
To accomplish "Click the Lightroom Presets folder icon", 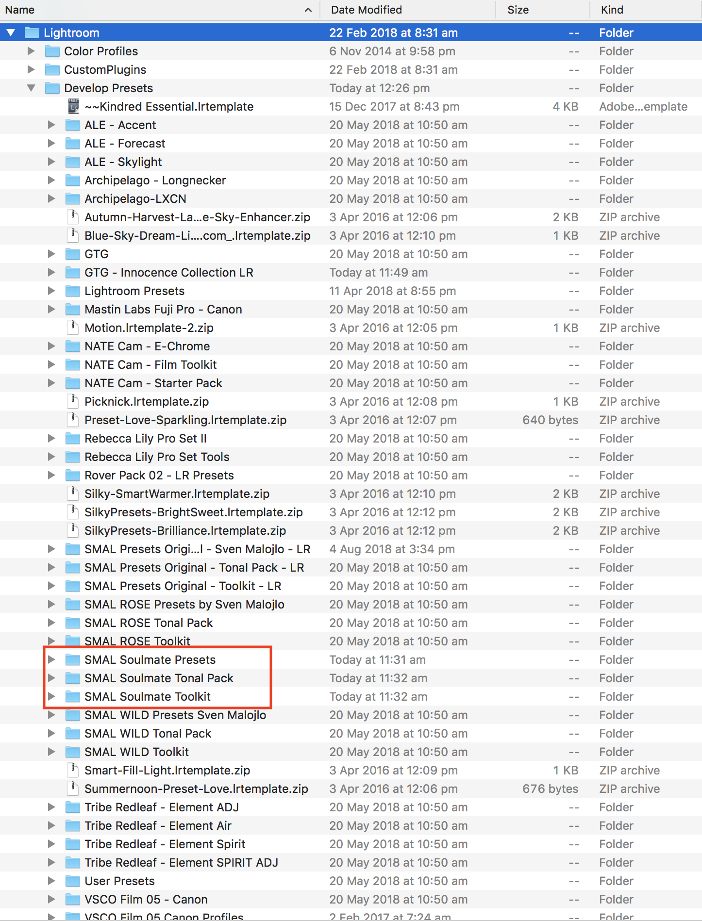I will click(x=73, y=291).
